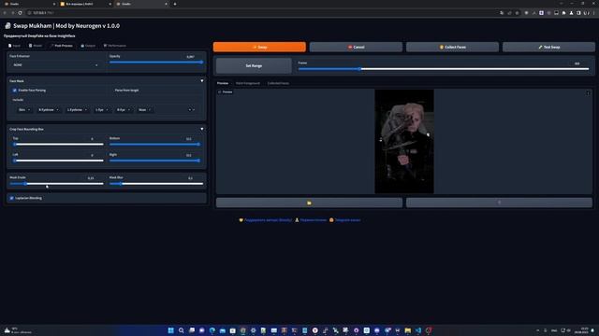Toggle Enable Face Parsing checkbox

pos(15,91)
